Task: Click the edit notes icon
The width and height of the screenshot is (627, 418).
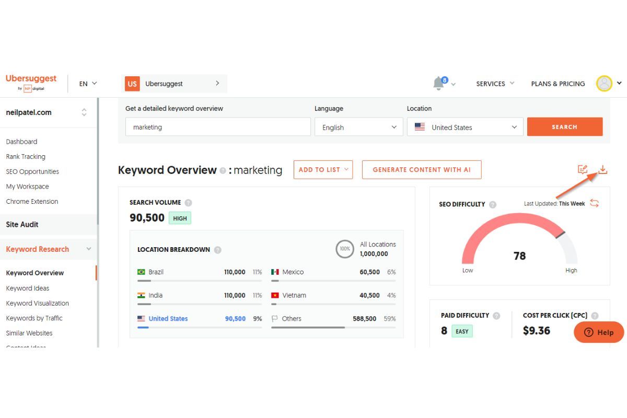Action: click(x=583, y=170)
